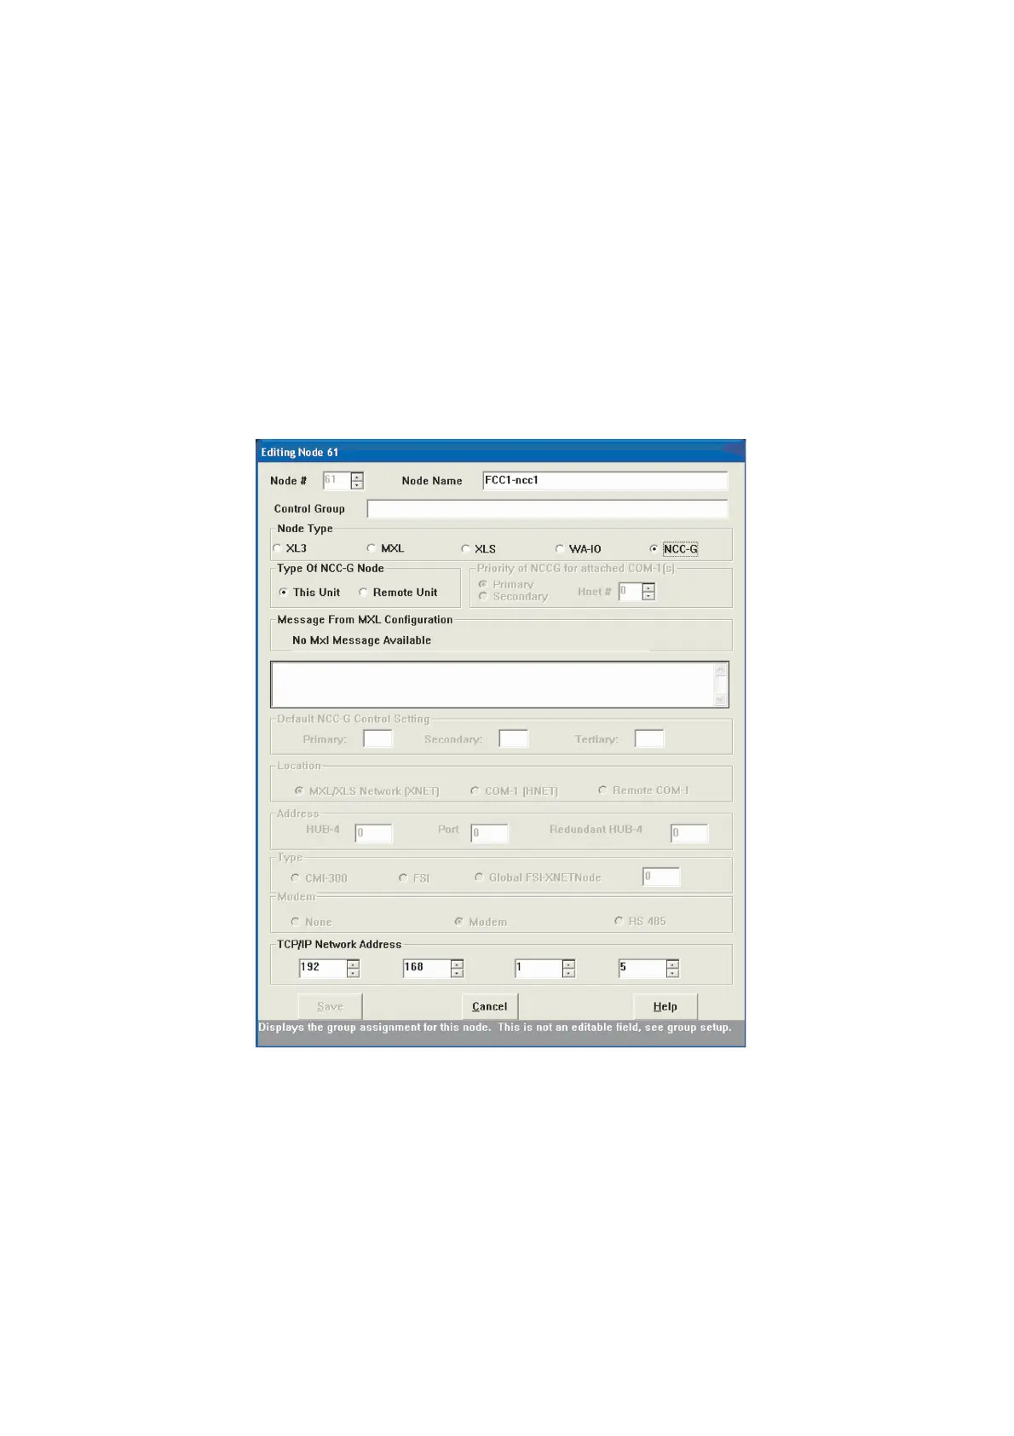
Task: Click message area scrollbar up arrow
Action: pyautogui.click(x=721, y=669)
